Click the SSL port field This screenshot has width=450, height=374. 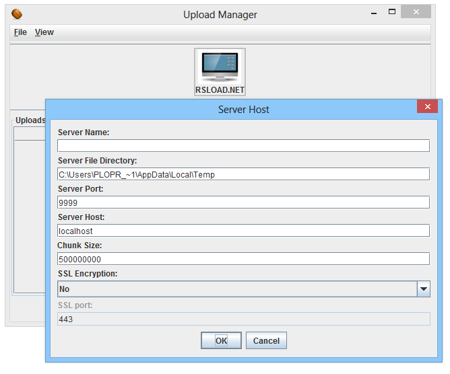click(x=243, y=319)
